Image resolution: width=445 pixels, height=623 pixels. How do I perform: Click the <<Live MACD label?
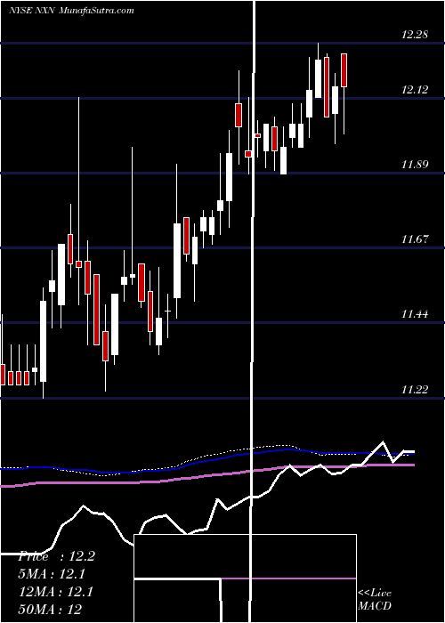tap(375, 600)
